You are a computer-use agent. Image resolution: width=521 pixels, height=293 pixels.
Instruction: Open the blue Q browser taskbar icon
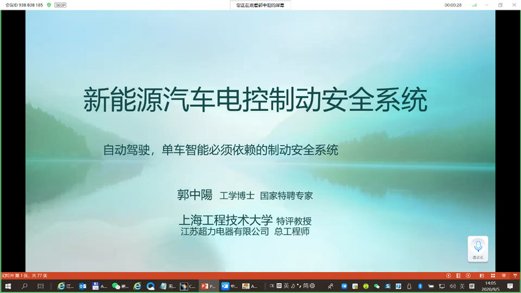[x=151, y=286]
